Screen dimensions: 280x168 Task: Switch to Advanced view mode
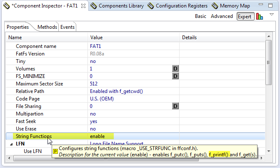tap(222, 16)
